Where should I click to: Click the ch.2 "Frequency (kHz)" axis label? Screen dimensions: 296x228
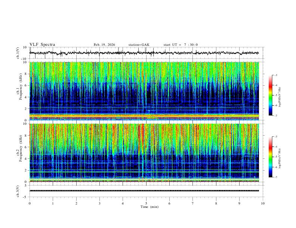[21, 148]
